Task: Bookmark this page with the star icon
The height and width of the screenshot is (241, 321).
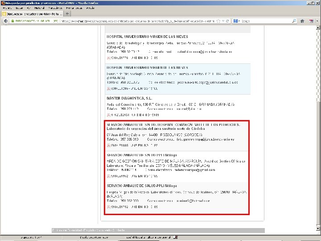Action: click(x=218, y=21)
